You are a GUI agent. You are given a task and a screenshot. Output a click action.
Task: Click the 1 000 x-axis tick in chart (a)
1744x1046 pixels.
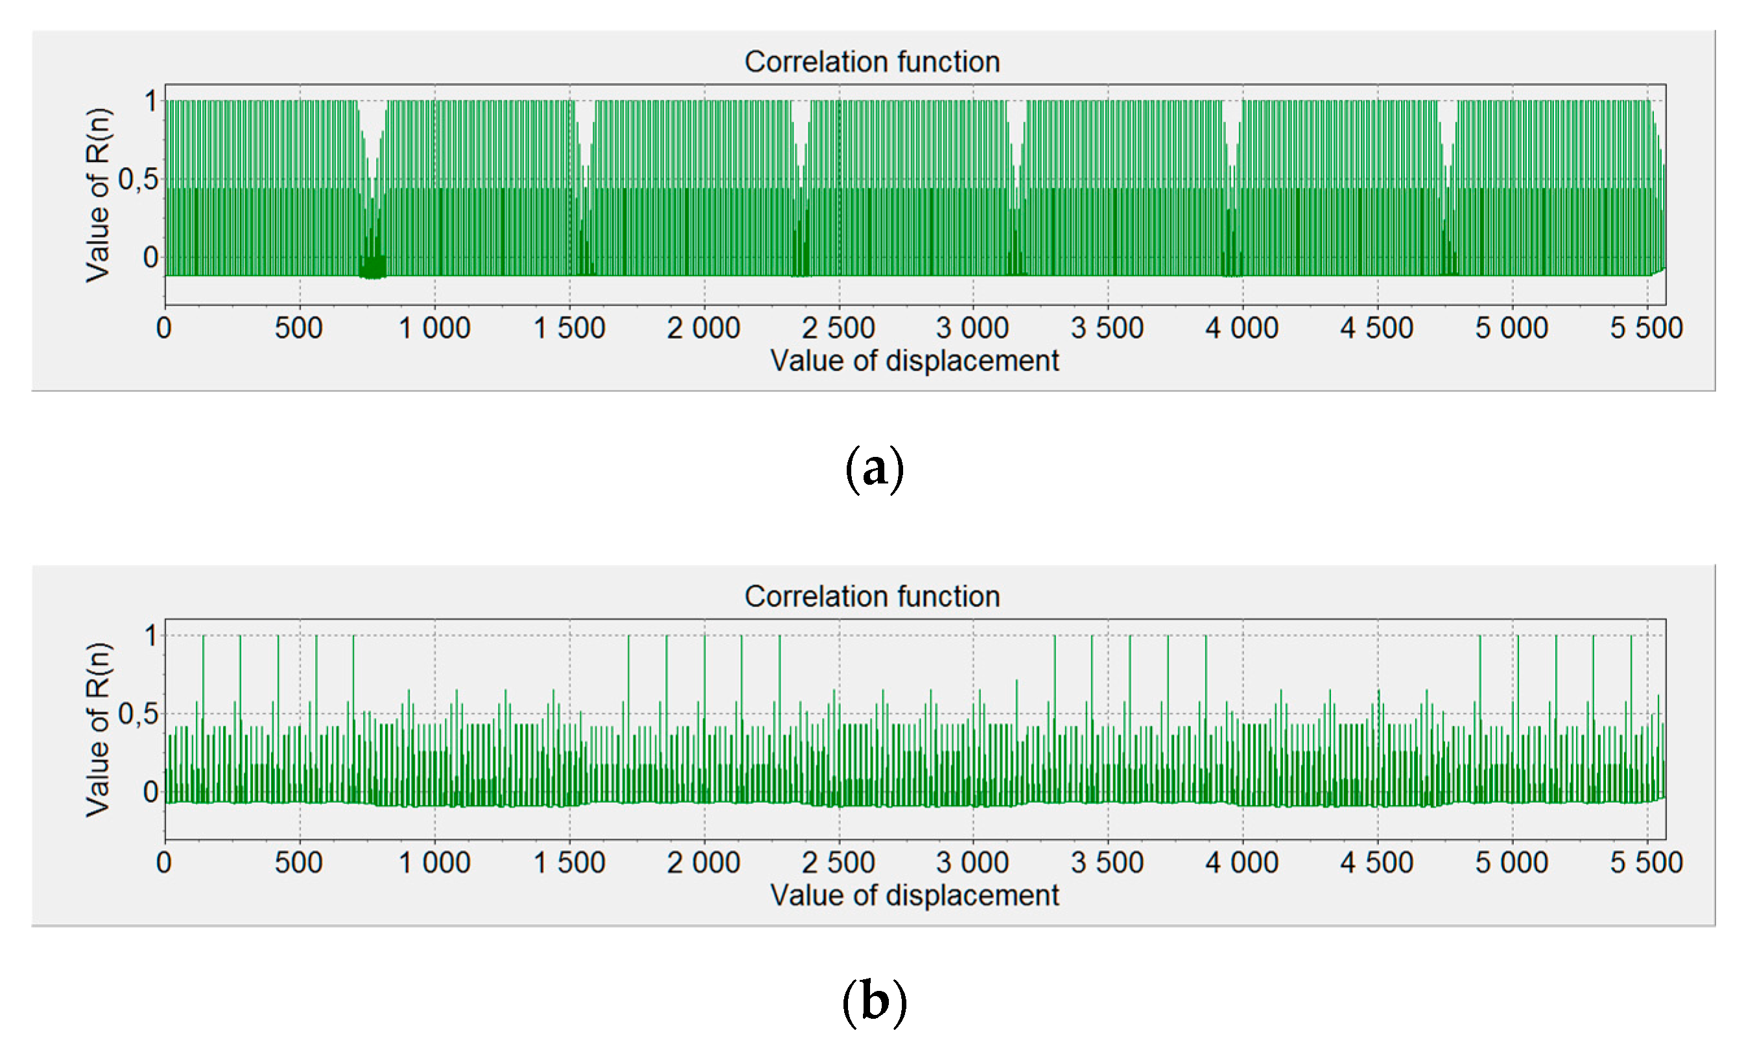tap(434, 329)
